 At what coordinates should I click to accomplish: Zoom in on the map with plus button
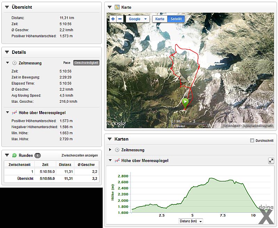[x=113, y=19]
